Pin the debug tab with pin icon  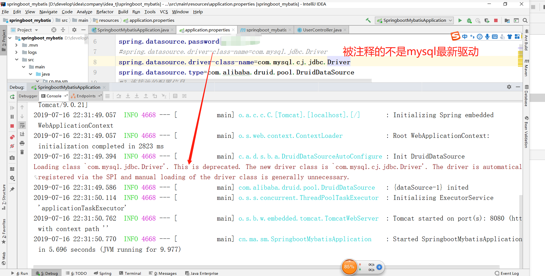tap(12, 189)
